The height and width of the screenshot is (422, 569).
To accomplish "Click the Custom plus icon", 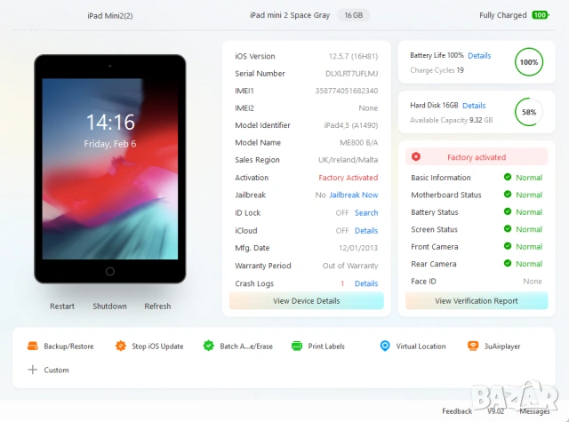I will [33, 370].
